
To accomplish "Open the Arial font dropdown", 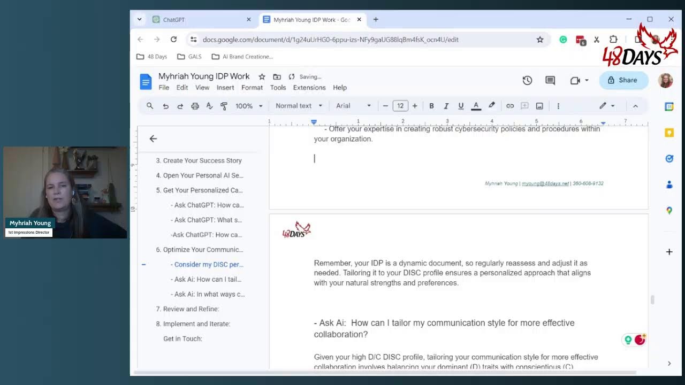I will click(353, 106).
